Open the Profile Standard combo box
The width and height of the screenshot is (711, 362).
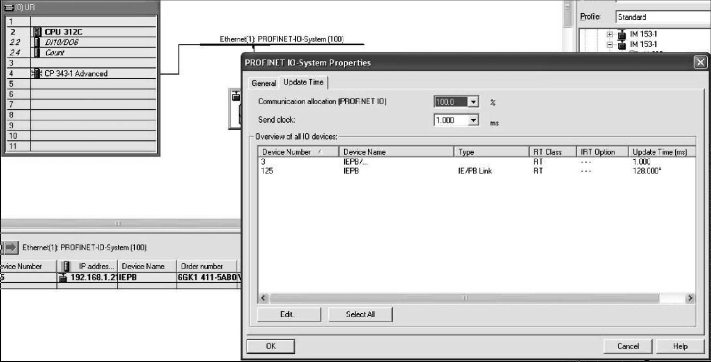[663, 17]
